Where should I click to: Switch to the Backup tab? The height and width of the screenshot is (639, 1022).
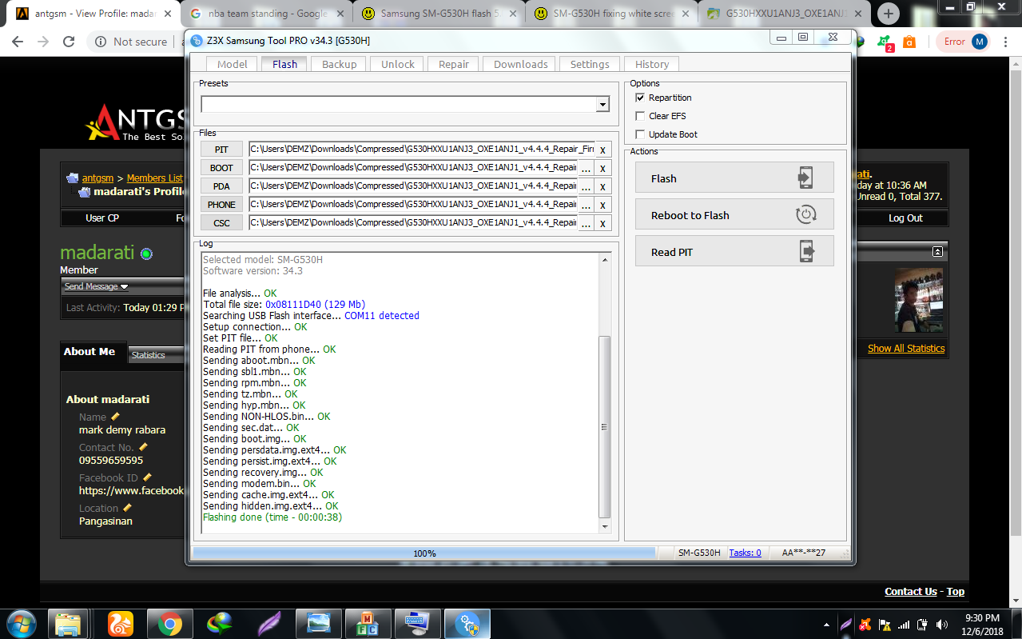340,64
